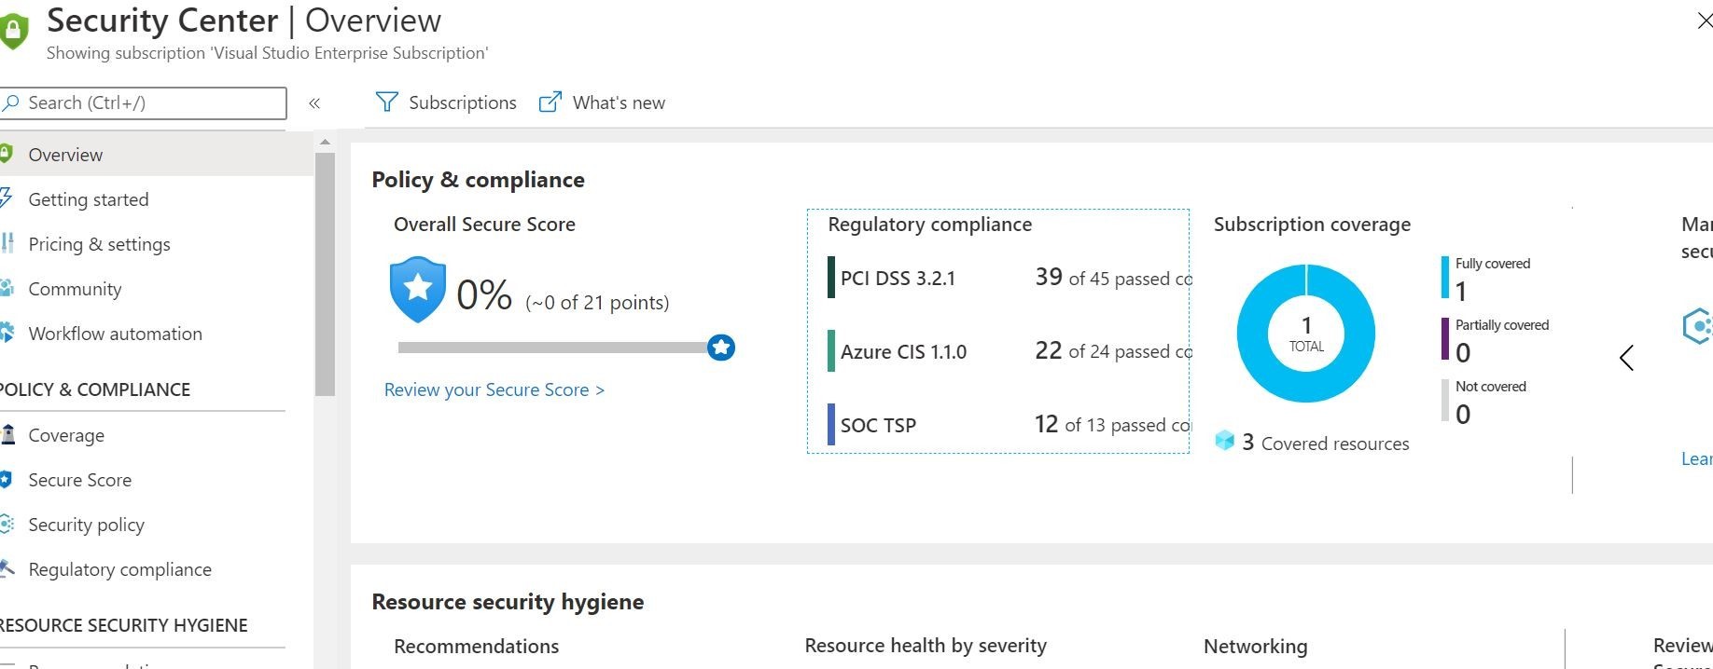Click the RESOURCE SECURITY HYGIENE section header

coord(124,625)
